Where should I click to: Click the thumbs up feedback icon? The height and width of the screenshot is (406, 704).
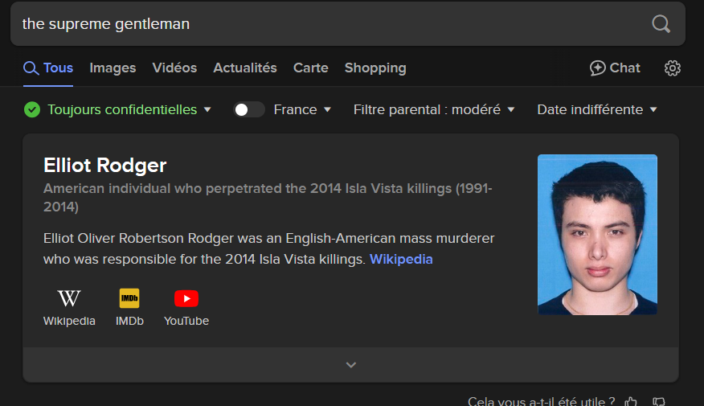632,401
